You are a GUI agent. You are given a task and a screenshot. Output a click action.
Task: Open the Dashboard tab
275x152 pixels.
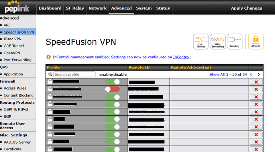point(50,8)
